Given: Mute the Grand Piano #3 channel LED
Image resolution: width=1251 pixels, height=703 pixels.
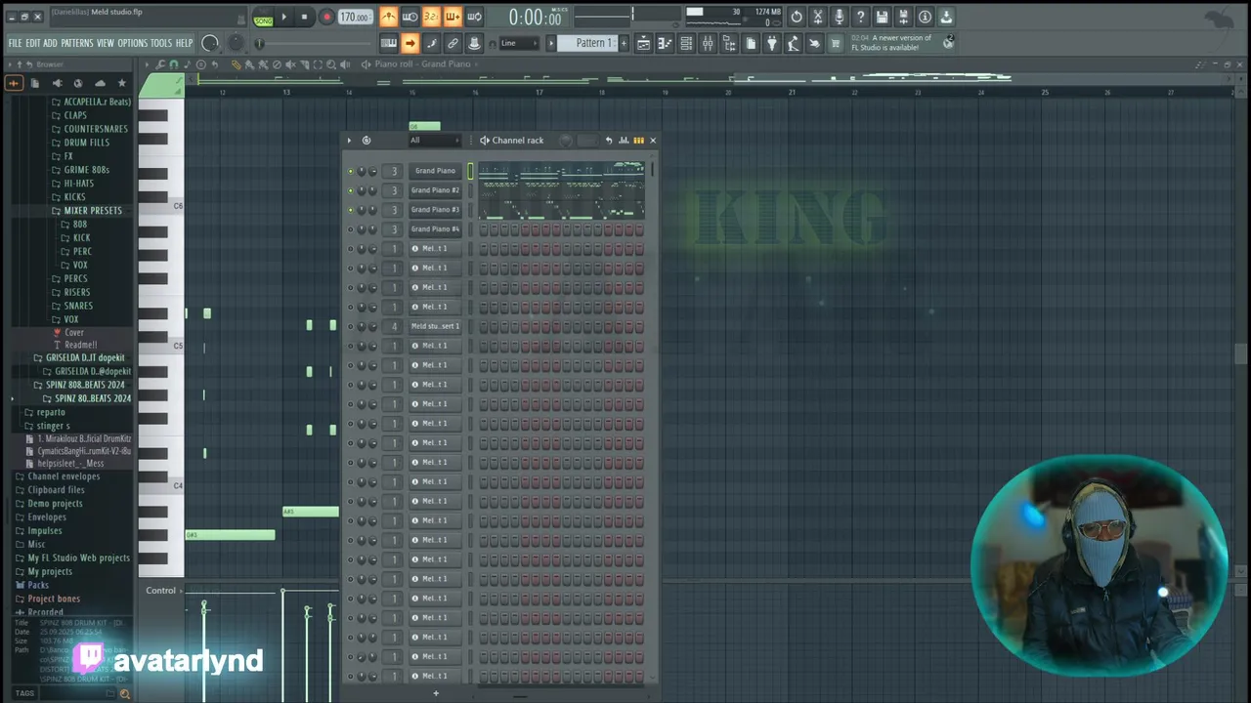Looking at the screenshot, I should [x=350, y=210].
